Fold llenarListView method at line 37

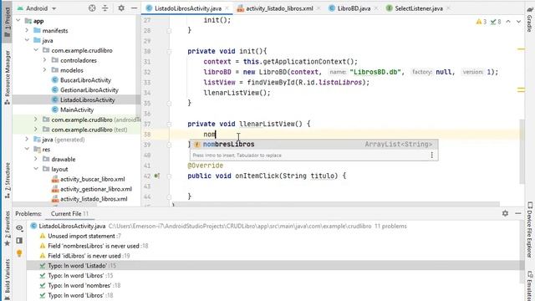click(x=169, y=125)
